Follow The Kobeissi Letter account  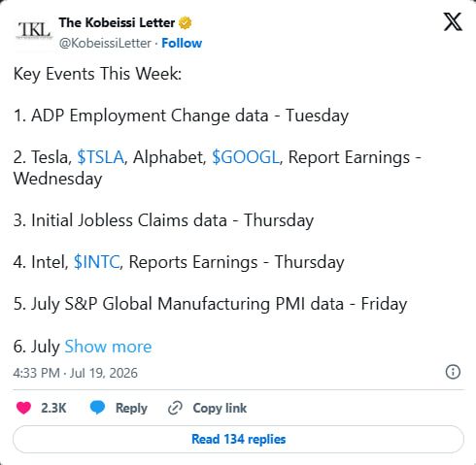[x=182, y=43]
